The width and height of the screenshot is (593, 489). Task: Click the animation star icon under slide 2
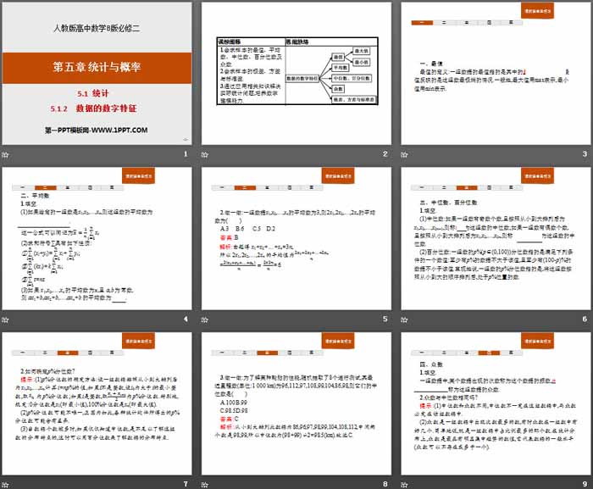(x=205, y=154)
